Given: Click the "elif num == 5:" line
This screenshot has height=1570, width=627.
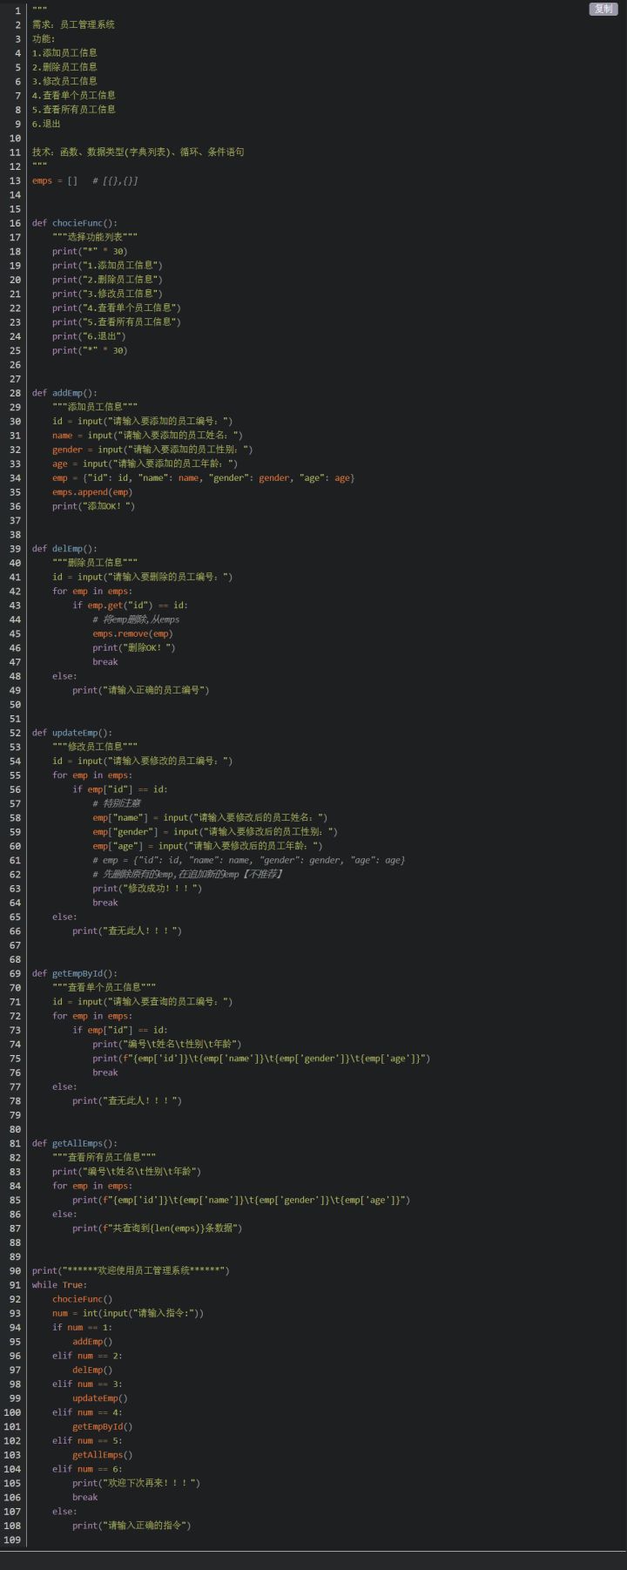Looking at the screenshot, I should 87,1440.
